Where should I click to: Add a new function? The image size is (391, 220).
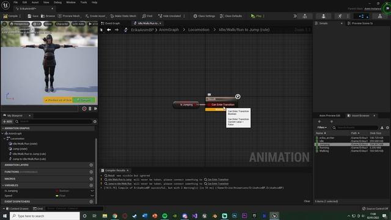91,172
